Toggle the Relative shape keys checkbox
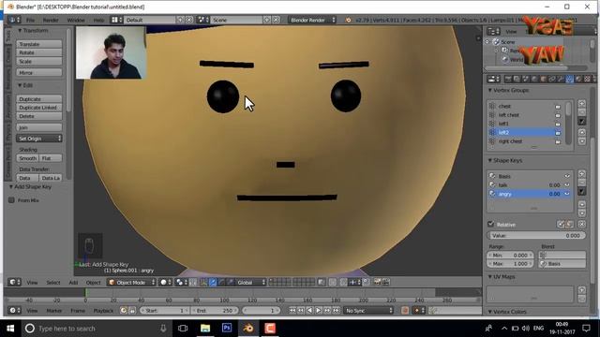Image resolution: width=600 pixels, height=337 pixels. (491, 224)
